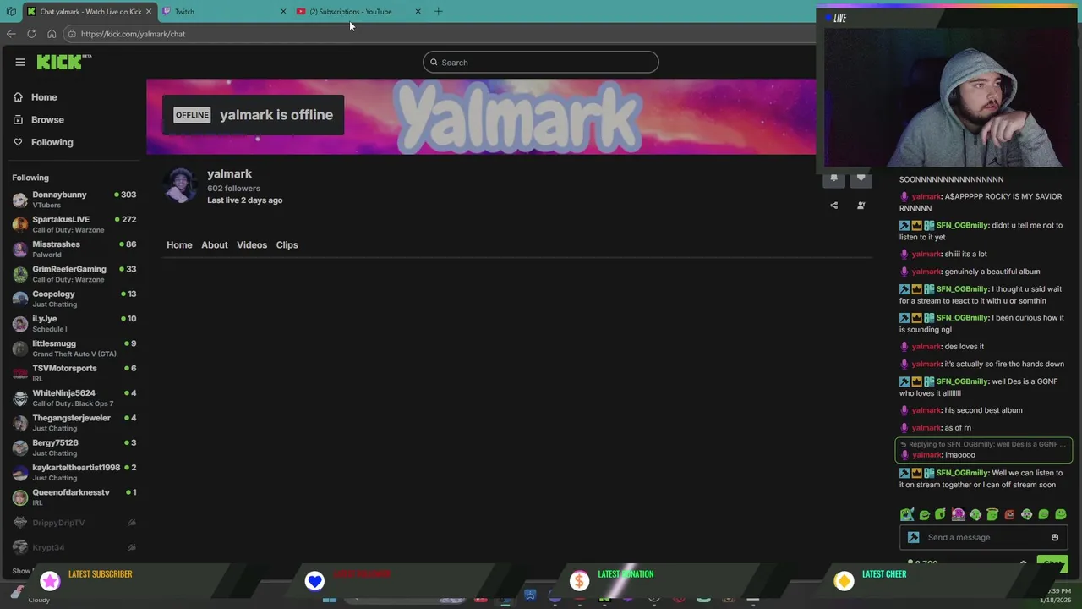The width and height of the screenshot is (1082, 609).
Task: Pick the red emote in quick emotes
Action: click(x=1009, y=514)
